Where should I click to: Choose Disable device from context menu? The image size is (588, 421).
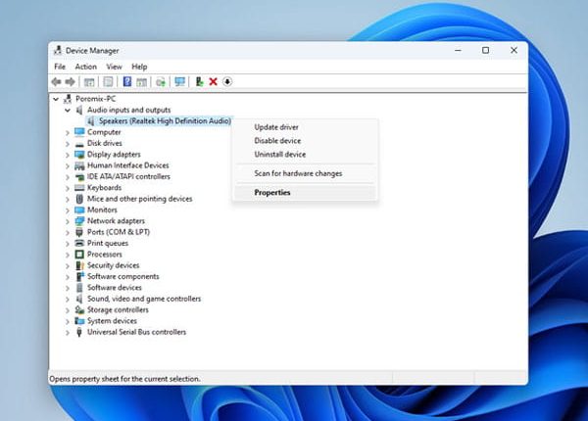point(305,141)
